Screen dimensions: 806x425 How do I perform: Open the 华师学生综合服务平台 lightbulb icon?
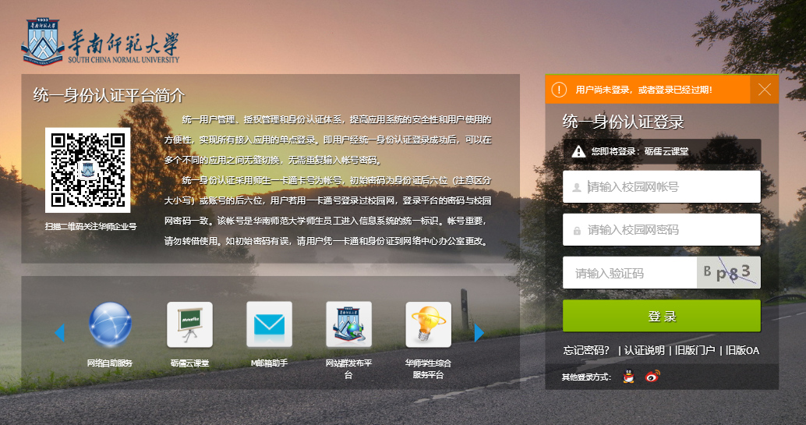pyautogui.click(x=428, y=324)
